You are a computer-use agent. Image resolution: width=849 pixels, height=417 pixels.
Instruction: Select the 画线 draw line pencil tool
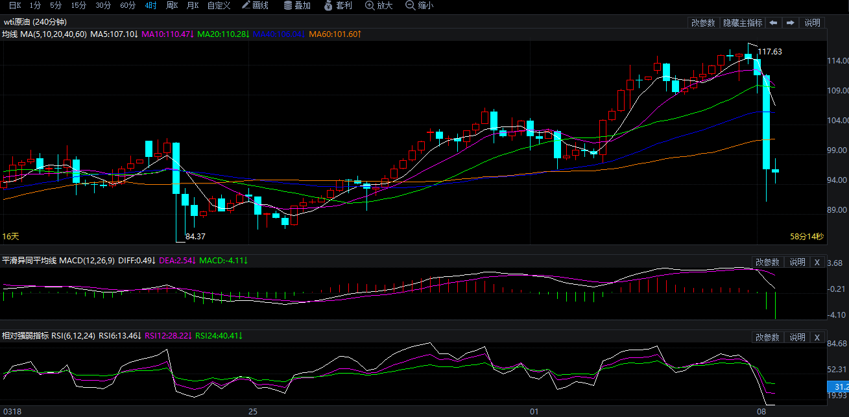(255, 5)
